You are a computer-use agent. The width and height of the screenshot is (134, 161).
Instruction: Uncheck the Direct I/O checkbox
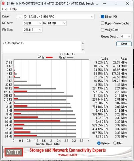pyautogui.click(x=103, y=17)
